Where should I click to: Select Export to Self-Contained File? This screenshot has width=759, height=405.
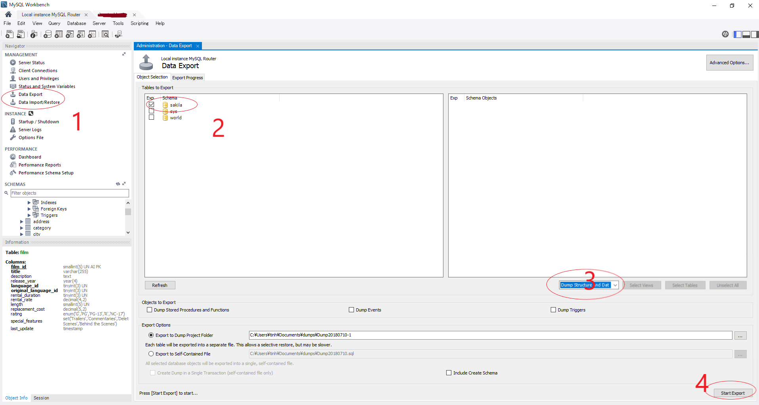(x=151, y=354)
